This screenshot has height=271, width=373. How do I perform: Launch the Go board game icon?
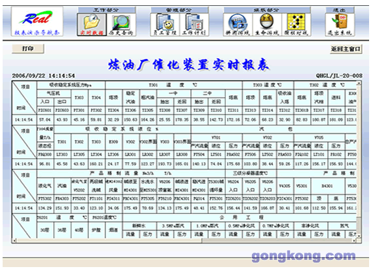tap(296, 24)
